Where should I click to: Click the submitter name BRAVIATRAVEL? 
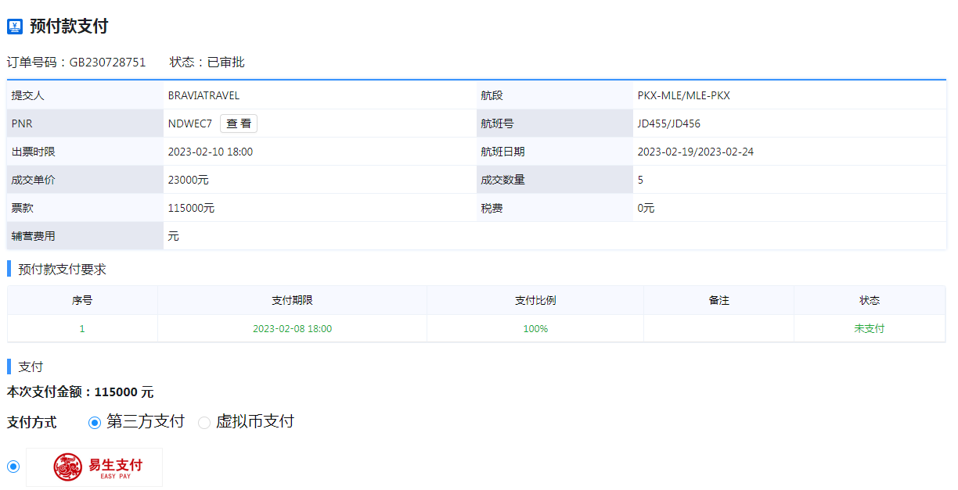[x=203, y=95]
